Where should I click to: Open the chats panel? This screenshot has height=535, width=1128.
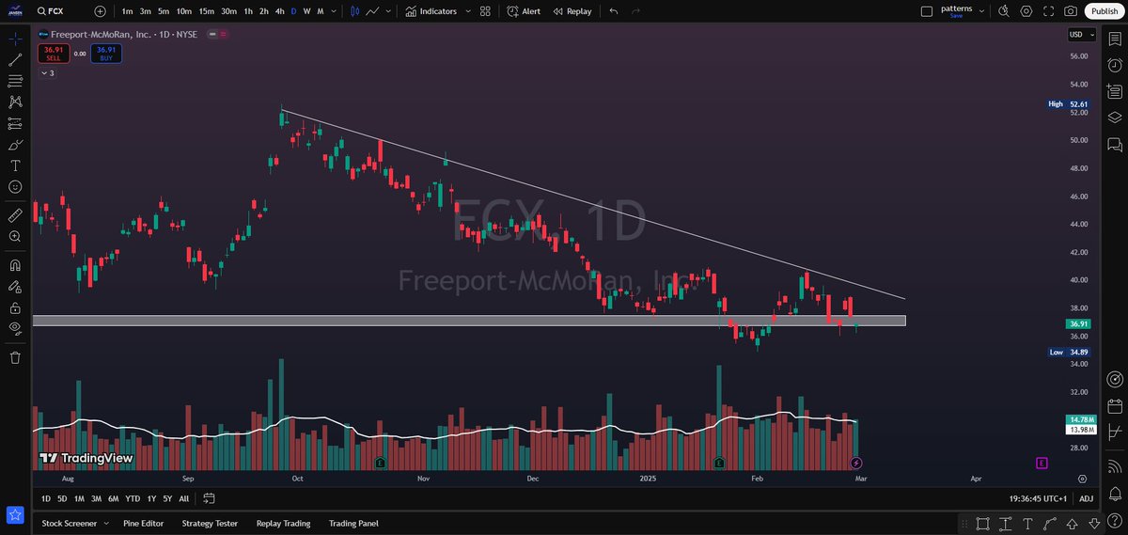coord(1115,145)
